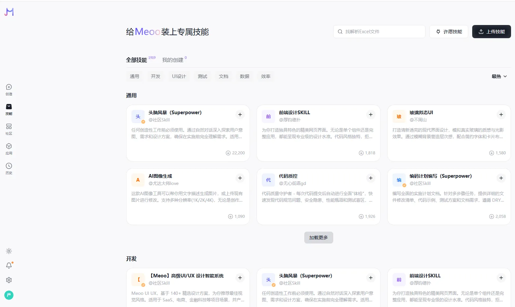This screenshot has width=515, height=307.
Task: Open the 头脑风暴 (Superpower) card title under 通用
Action: click(x=175, y=113)
